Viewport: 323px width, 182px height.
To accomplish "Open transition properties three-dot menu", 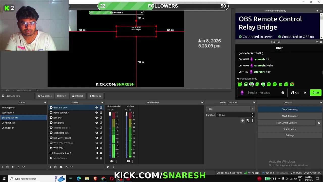I will tap(253, 121).
